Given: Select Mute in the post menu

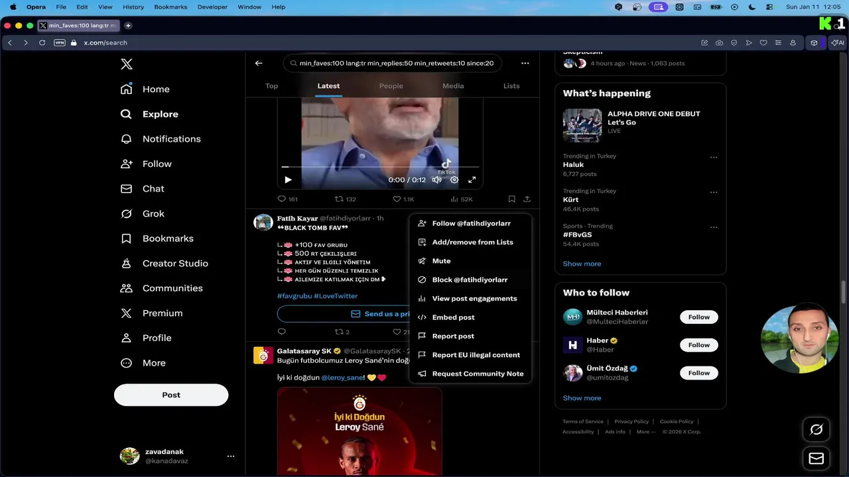Looking at the screenshot, I should click(470, 261).
